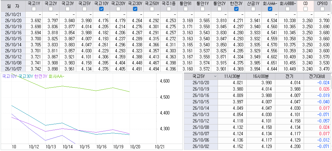Select the 국고10Y value 4.176
This screenshot has width=332, height=151.
(103, 20)
